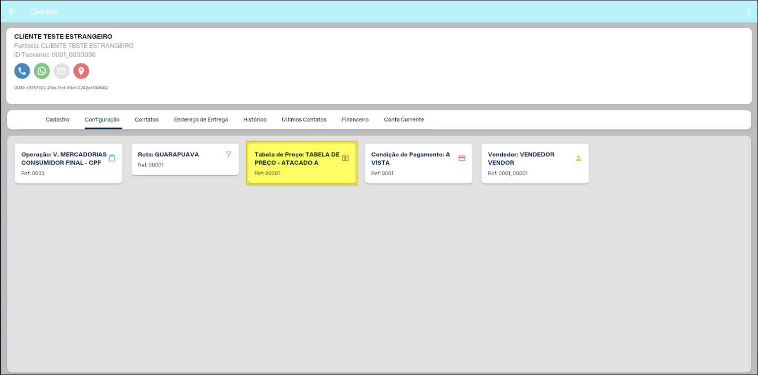Image resolution: width=758 pixels, height=375 pixels.
Task: Open WhatsApp chat with the client
Action: 42,71
